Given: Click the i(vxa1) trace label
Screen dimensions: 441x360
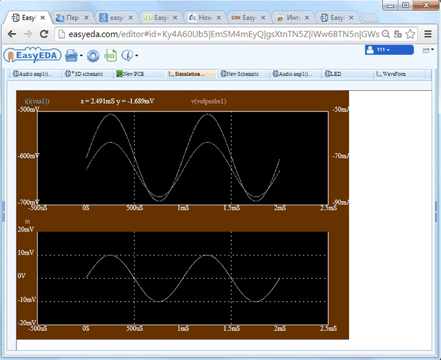Looking at the screenshot, I should (37, 101).
